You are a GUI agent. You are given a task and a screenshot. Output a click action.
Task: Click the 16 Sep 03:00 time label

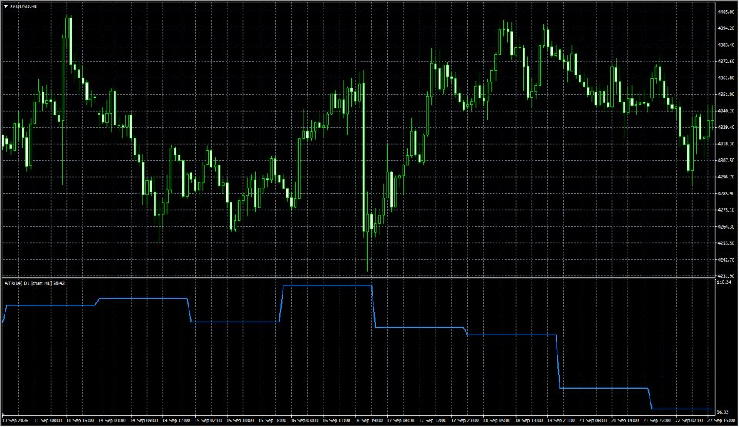click(305, 420)
